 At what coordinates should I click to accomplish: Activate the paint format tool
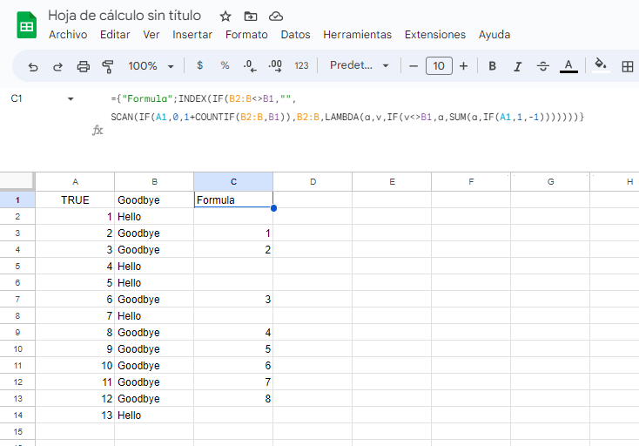108,66
